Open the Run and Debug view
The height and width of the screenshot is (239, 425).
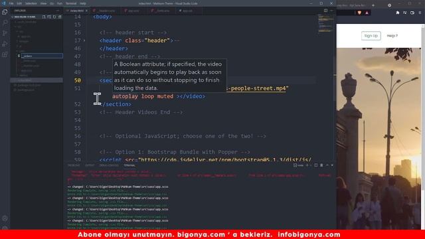tap(5, 44)
